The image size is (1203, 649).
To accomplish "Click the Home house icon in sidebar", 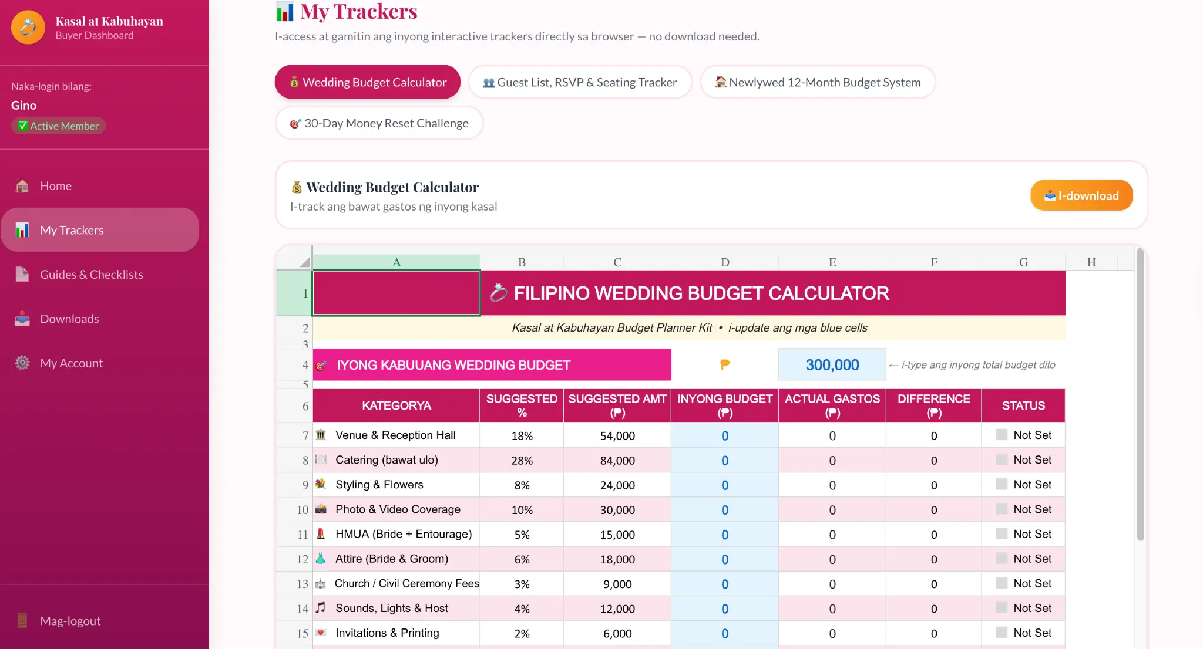I will (x=22, y=186).
